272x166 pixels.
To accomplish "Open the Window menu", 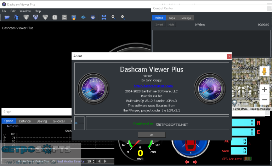I will 25,11.
